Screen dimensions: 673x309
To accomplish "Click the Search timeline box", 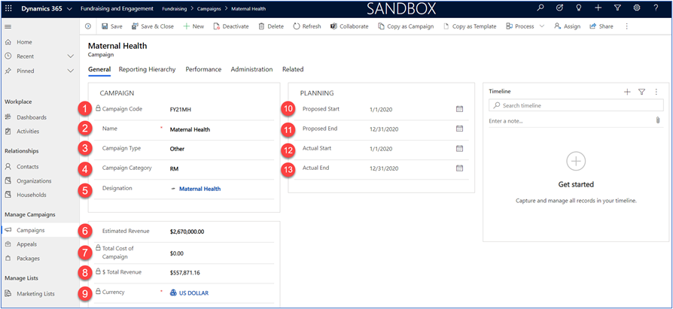I will click(576, 105).
